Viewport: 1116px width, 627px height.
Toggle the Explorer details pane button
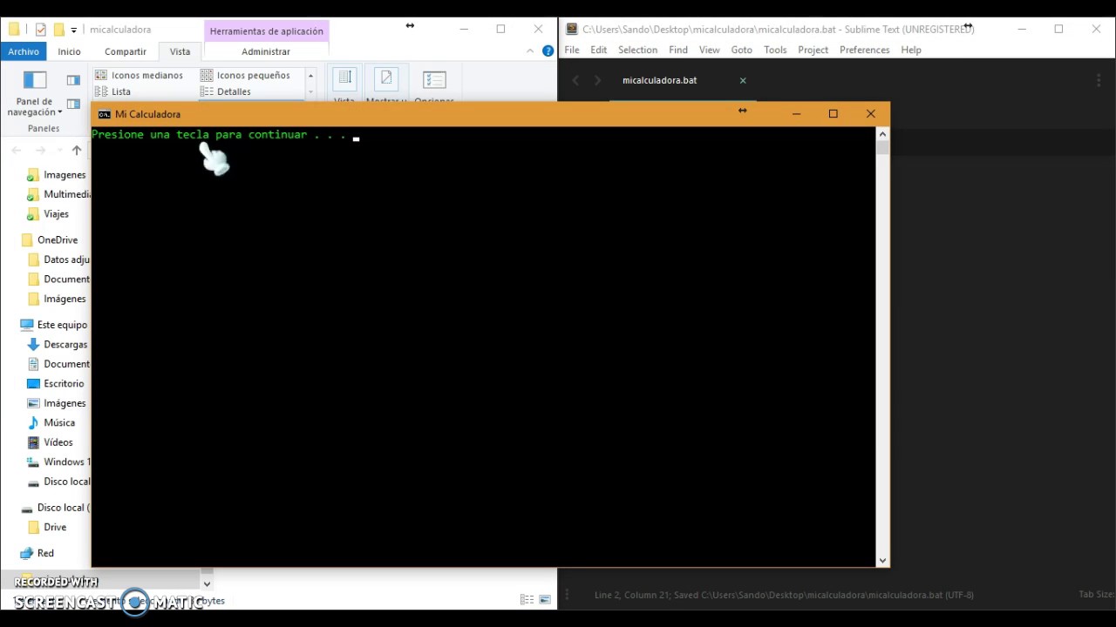coord(73,104)
